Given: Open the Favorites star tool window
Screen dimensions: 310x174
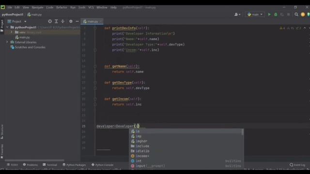Looking at the screenshot, I should click(2, 151).
